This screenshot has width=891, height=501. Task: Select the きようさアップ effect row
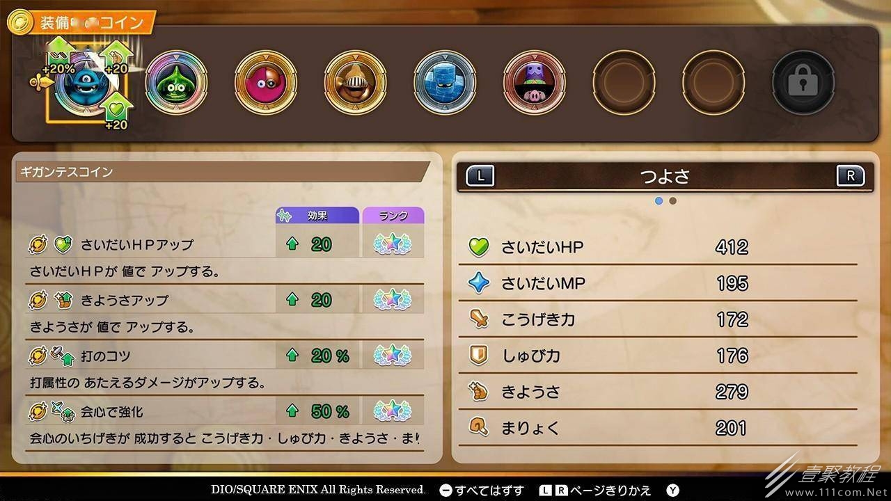coord(225,300)
